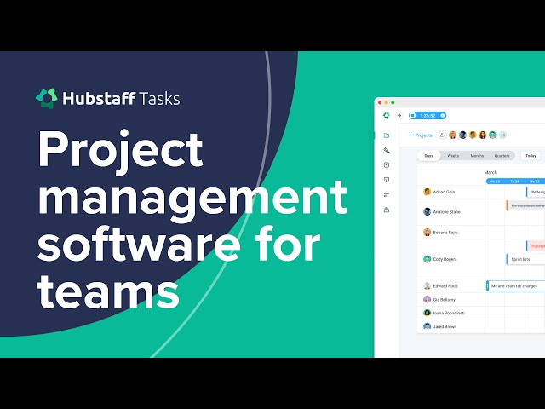Viewport: 545px width, 409px height.
Task: Select the 'Bobana Rajic' row name
Action: [x=445, y=233]
